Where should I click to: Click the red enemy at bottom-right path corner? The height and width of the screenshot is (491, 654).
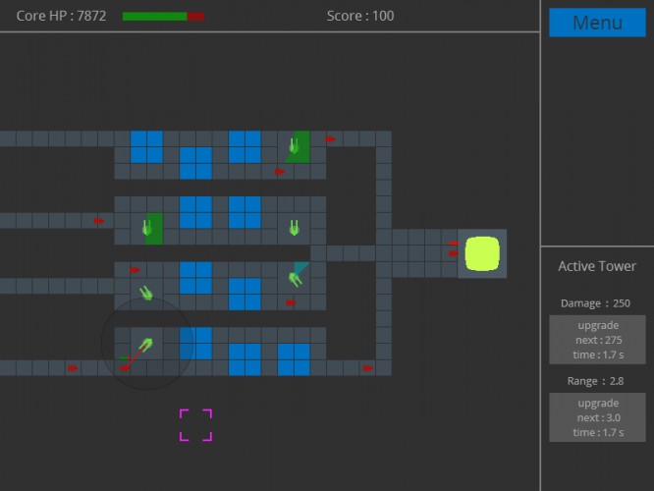pos(367,368)
